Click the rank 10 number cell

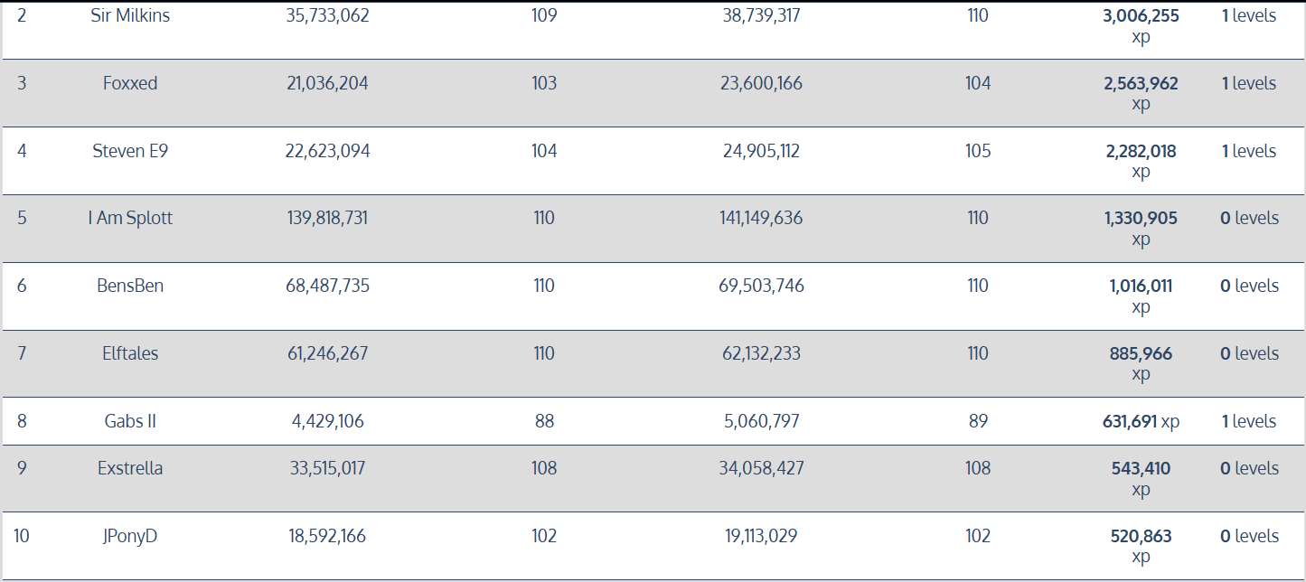[x=22, y=536]
